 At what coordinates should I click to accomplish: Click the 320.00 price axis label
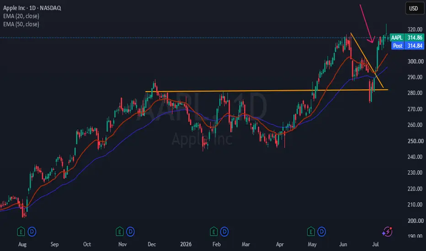tap(415, 29)
